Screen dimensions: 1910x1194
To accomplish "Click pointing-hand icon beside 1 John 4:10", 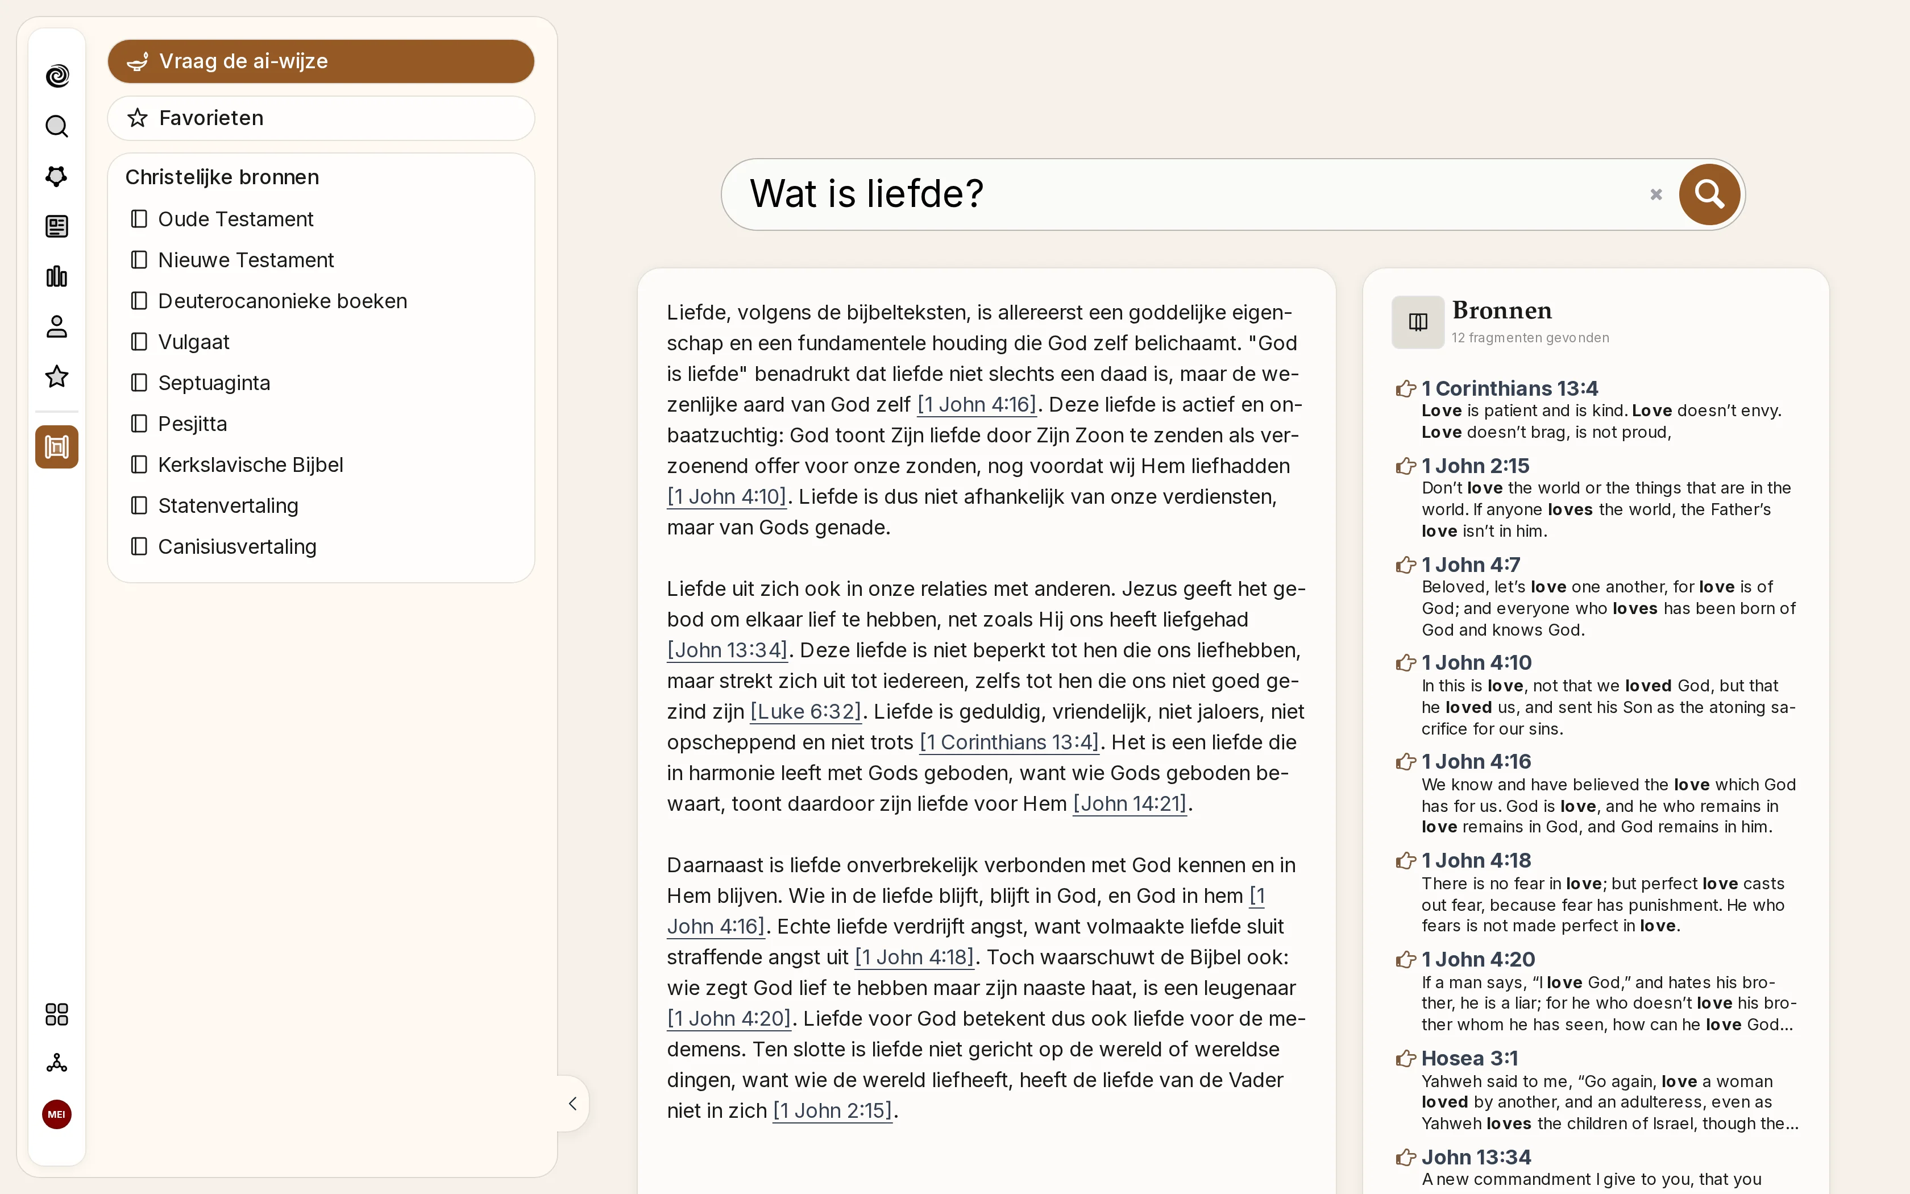I will pos(1406,662).
